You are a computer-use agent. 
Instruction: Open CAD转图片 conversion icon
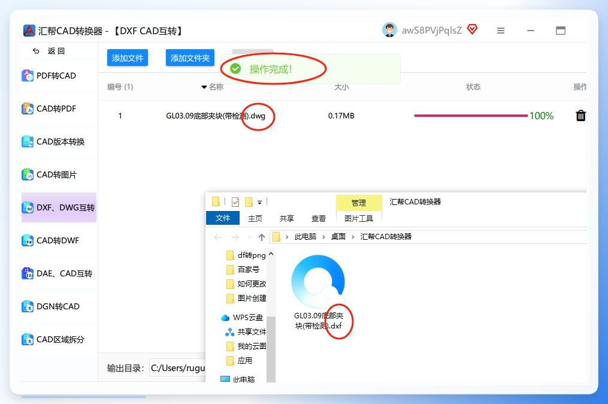(28, 174)
